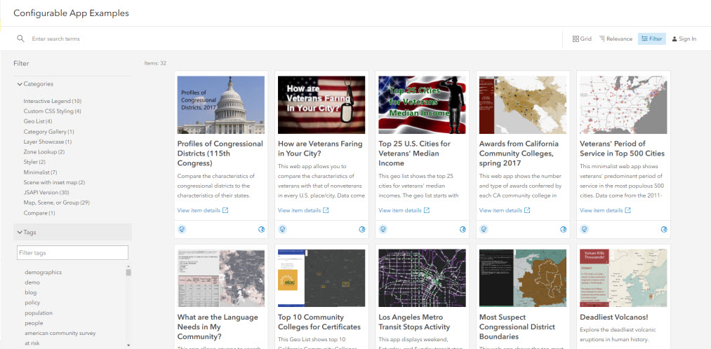The image size is (711, 349).
Task: Open globe icon on Veterans Faring card
Action: 362,229
